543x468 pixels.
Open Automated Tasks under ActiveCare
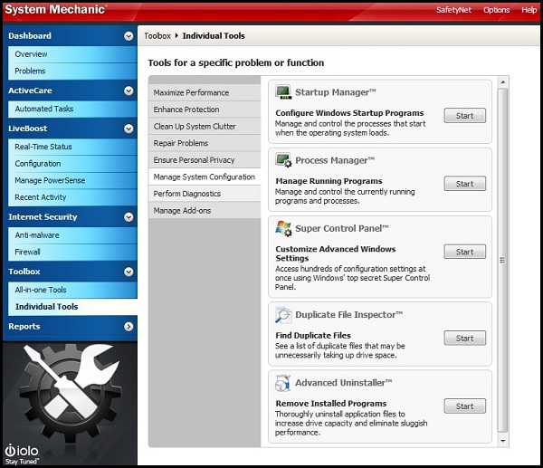(72, 109)
